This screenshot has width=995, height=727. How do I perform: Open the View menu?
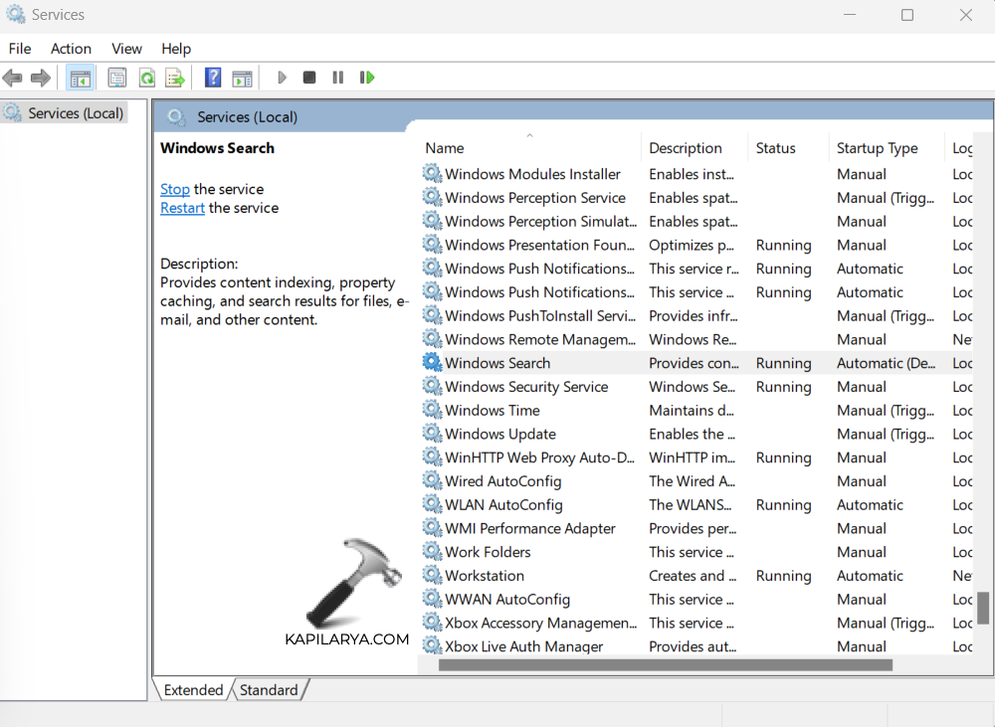(126, 49)
